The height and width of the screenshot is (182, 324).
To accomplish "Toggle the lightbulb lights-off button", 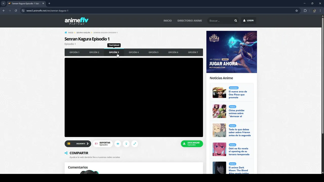I will (x=126, y=144).
